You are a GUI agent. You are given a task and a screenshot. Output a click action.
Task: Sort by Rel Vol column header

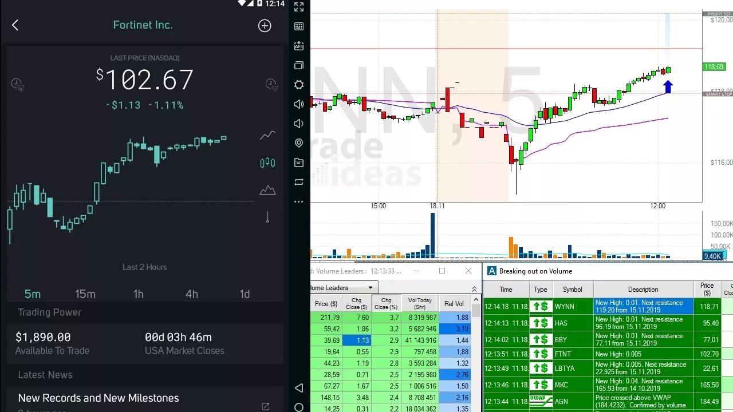(455, 303)
